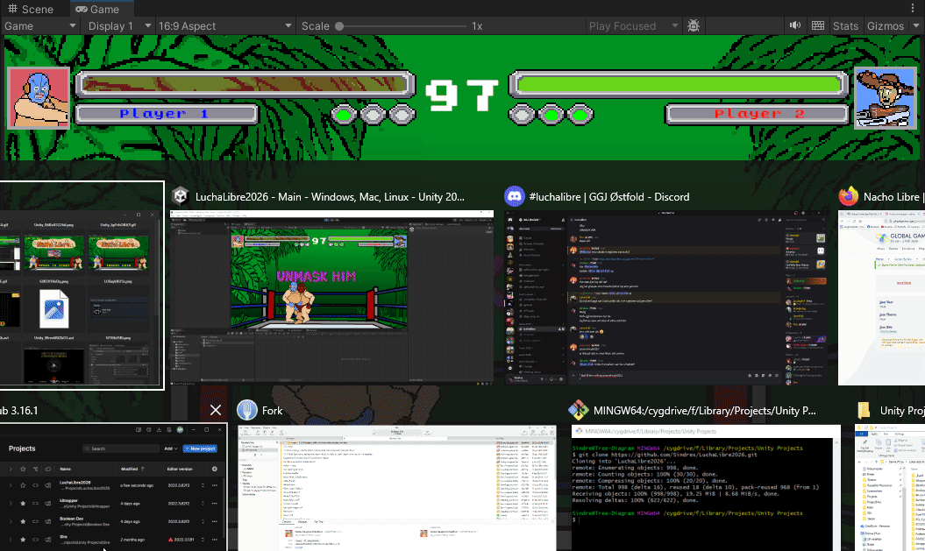This screenshot has height=551, width=925.
Task: Open the Display 1 dropdown
Action: click(120, 26)
